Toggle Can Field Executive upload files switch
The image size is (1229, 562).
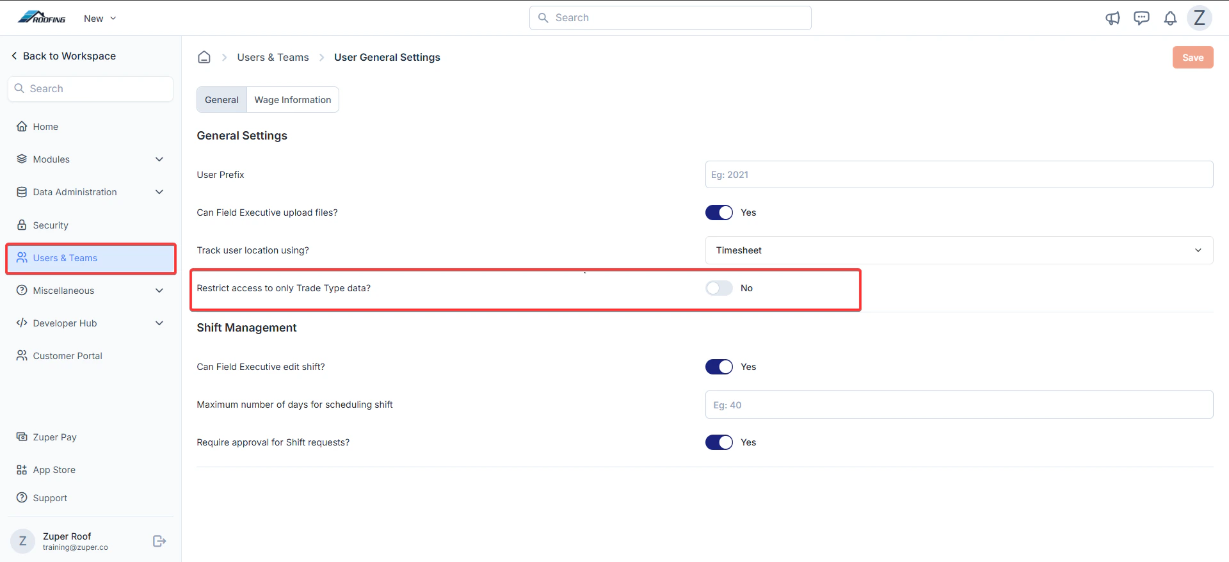coord(719,213)
